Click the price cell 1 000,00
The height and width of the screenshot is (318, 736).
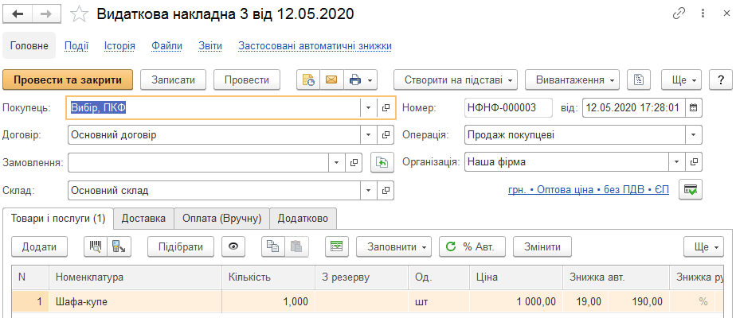[x=516, y=302]
